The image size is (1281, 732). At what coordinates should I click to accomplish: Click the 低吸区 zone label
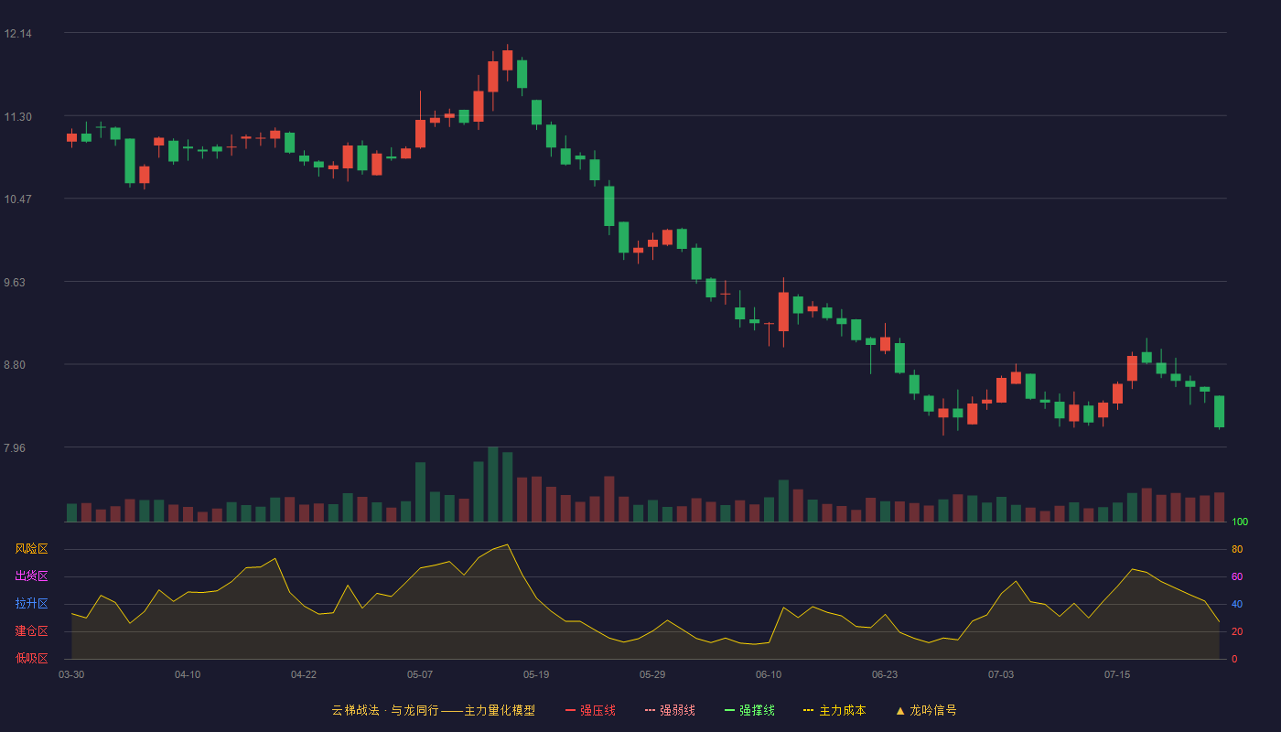[31, 659]
